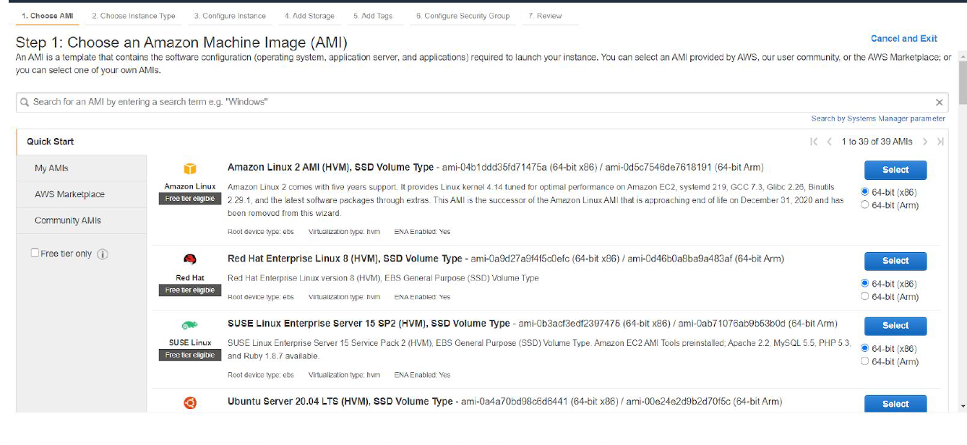Image resolution: width=967 pixels, height=445 pixels.
Task: Click Cancel and Exit link
Action: click(x=904, y=39)
